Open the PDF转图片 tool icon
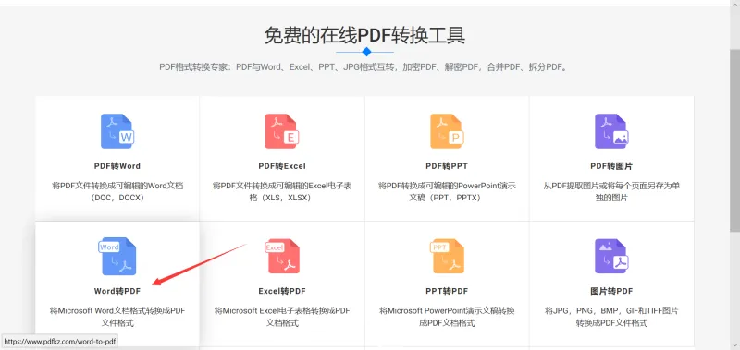This screenshot has height=350, width=740. [611, 131]
